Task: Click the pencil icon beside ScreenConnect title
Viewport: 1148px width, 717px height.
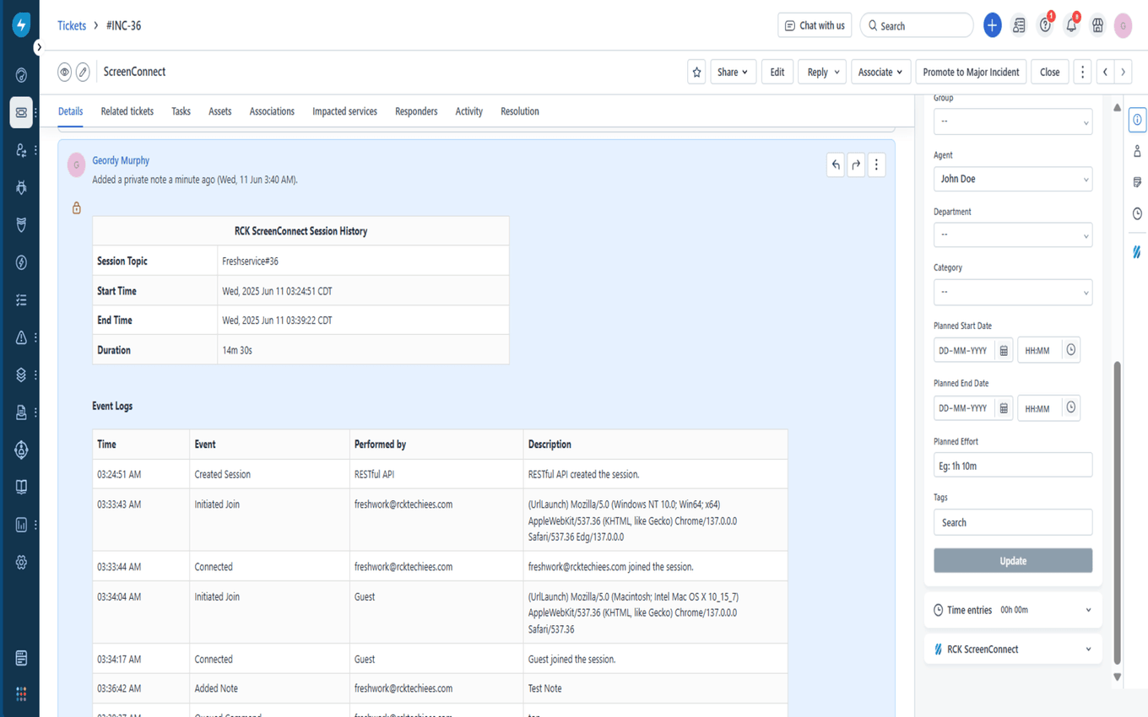Action: (x=83, y=72)
